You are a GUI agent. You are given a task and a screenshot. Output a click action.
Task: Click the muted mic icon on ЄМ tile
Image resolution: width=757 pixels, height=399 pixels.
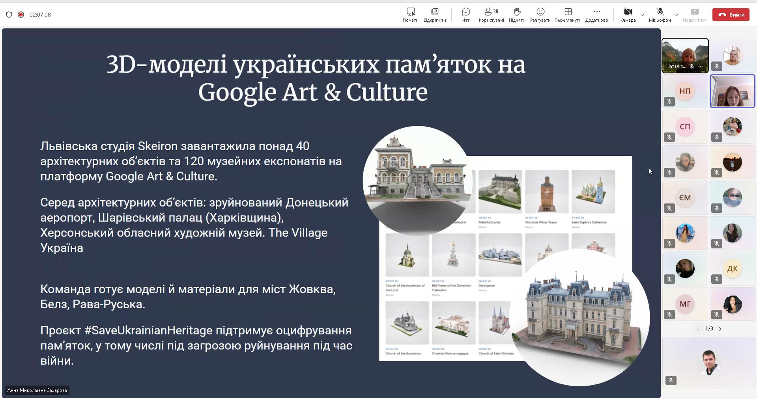point(669,208)
